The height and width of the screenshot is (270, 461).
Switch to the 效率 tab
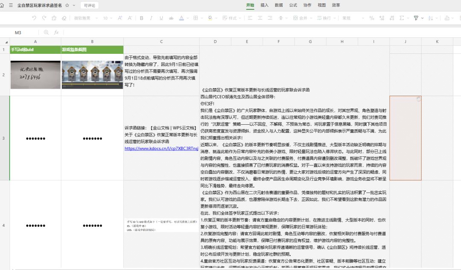[x=336, y=5]
